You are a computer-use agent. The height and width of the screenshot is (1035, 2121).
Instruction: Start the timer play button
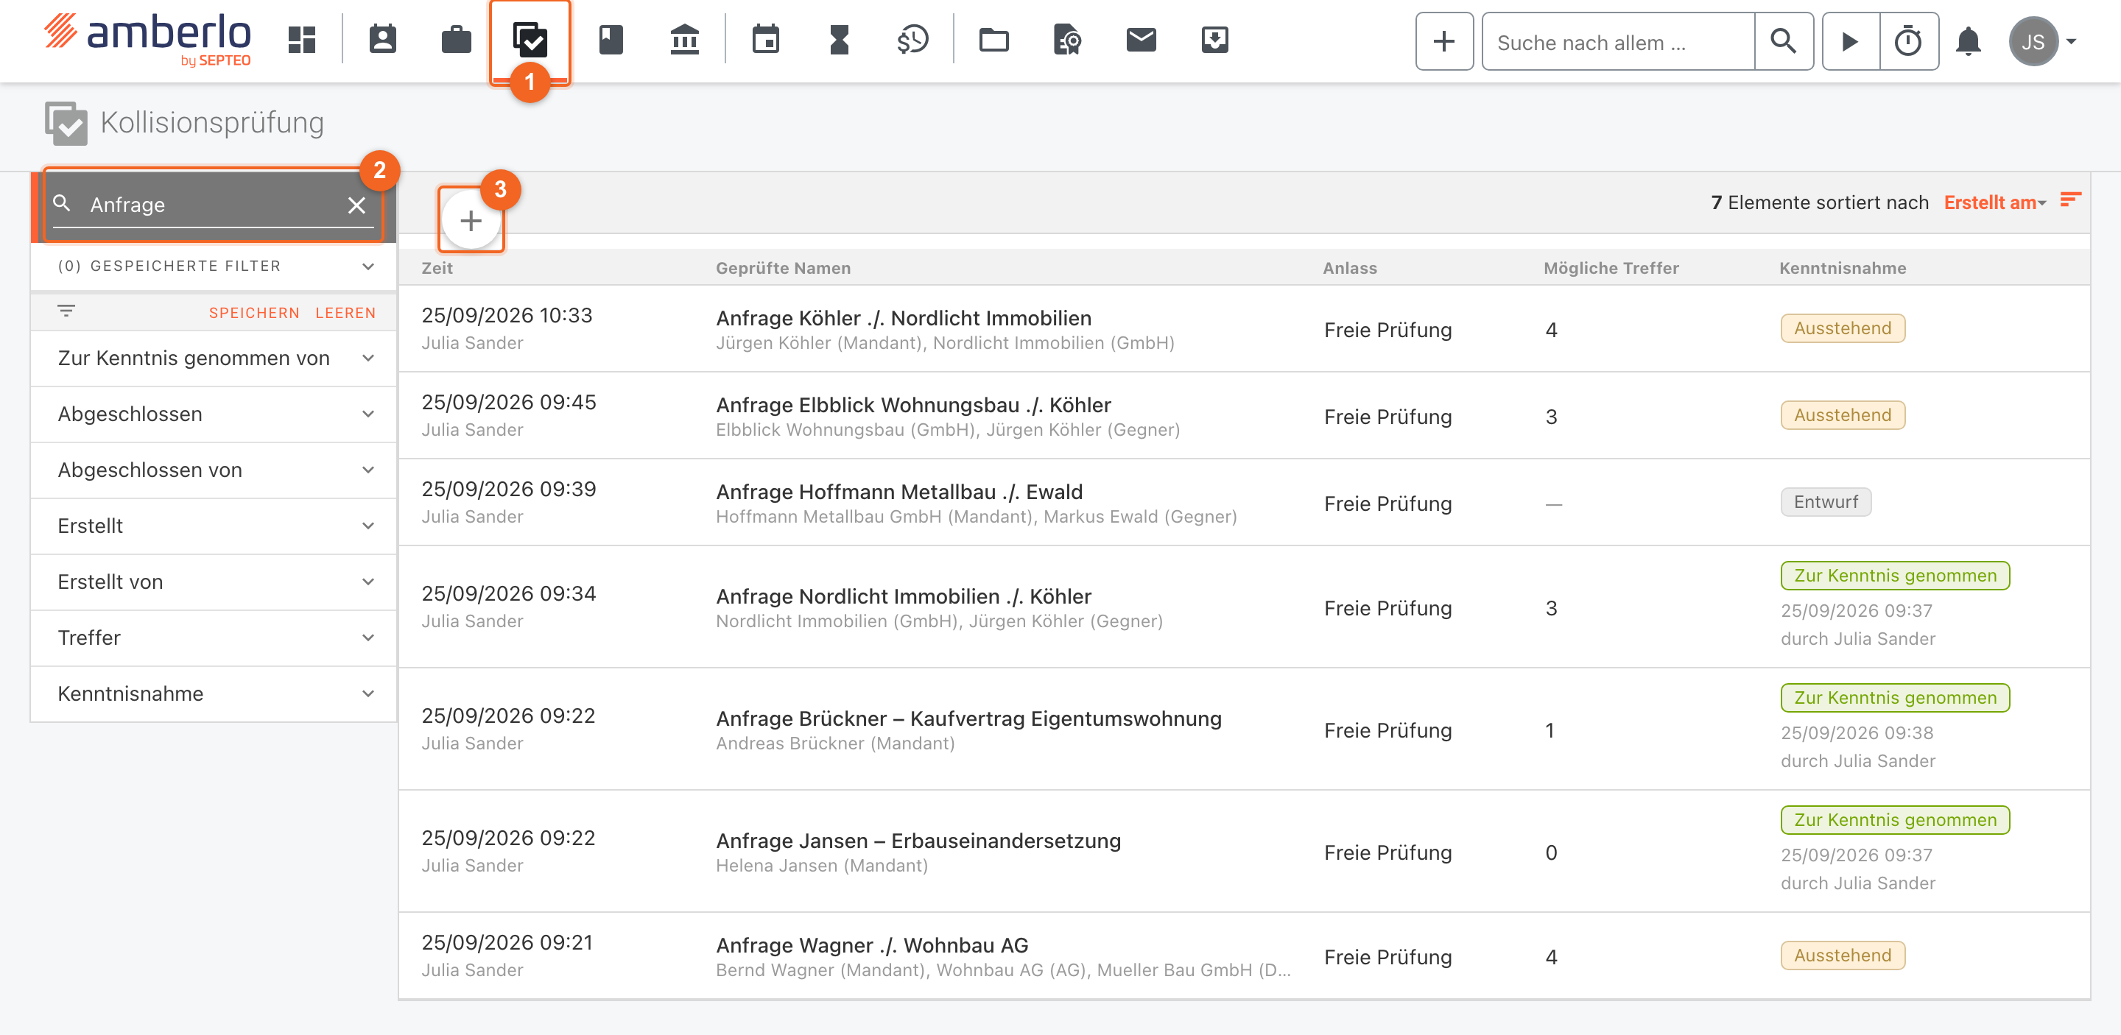1851,41
